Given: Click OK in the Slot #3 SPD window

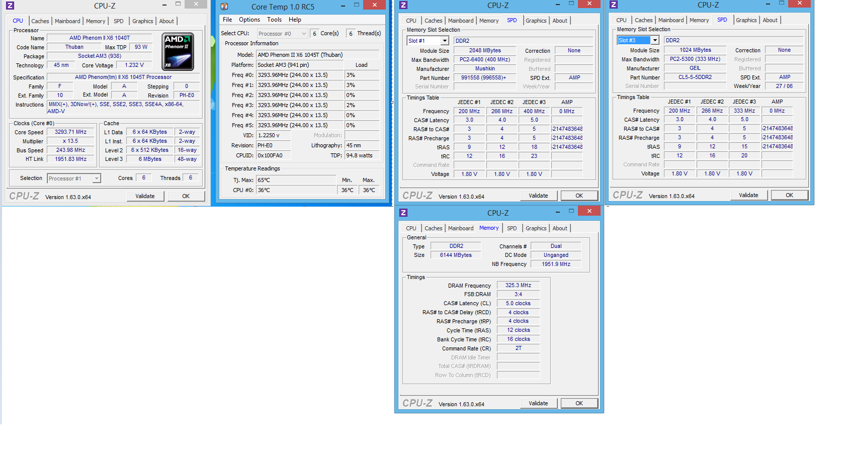Looking at the screenshot, I should [790, 195].
